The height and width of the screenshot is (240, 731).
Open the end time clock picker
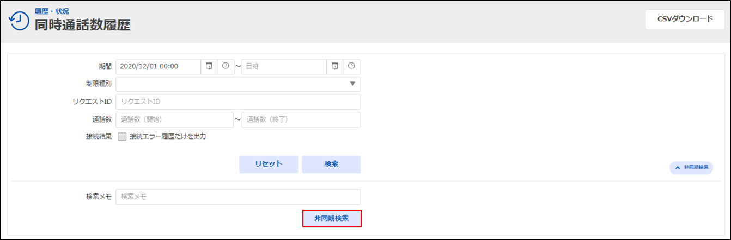click(352, 66)
